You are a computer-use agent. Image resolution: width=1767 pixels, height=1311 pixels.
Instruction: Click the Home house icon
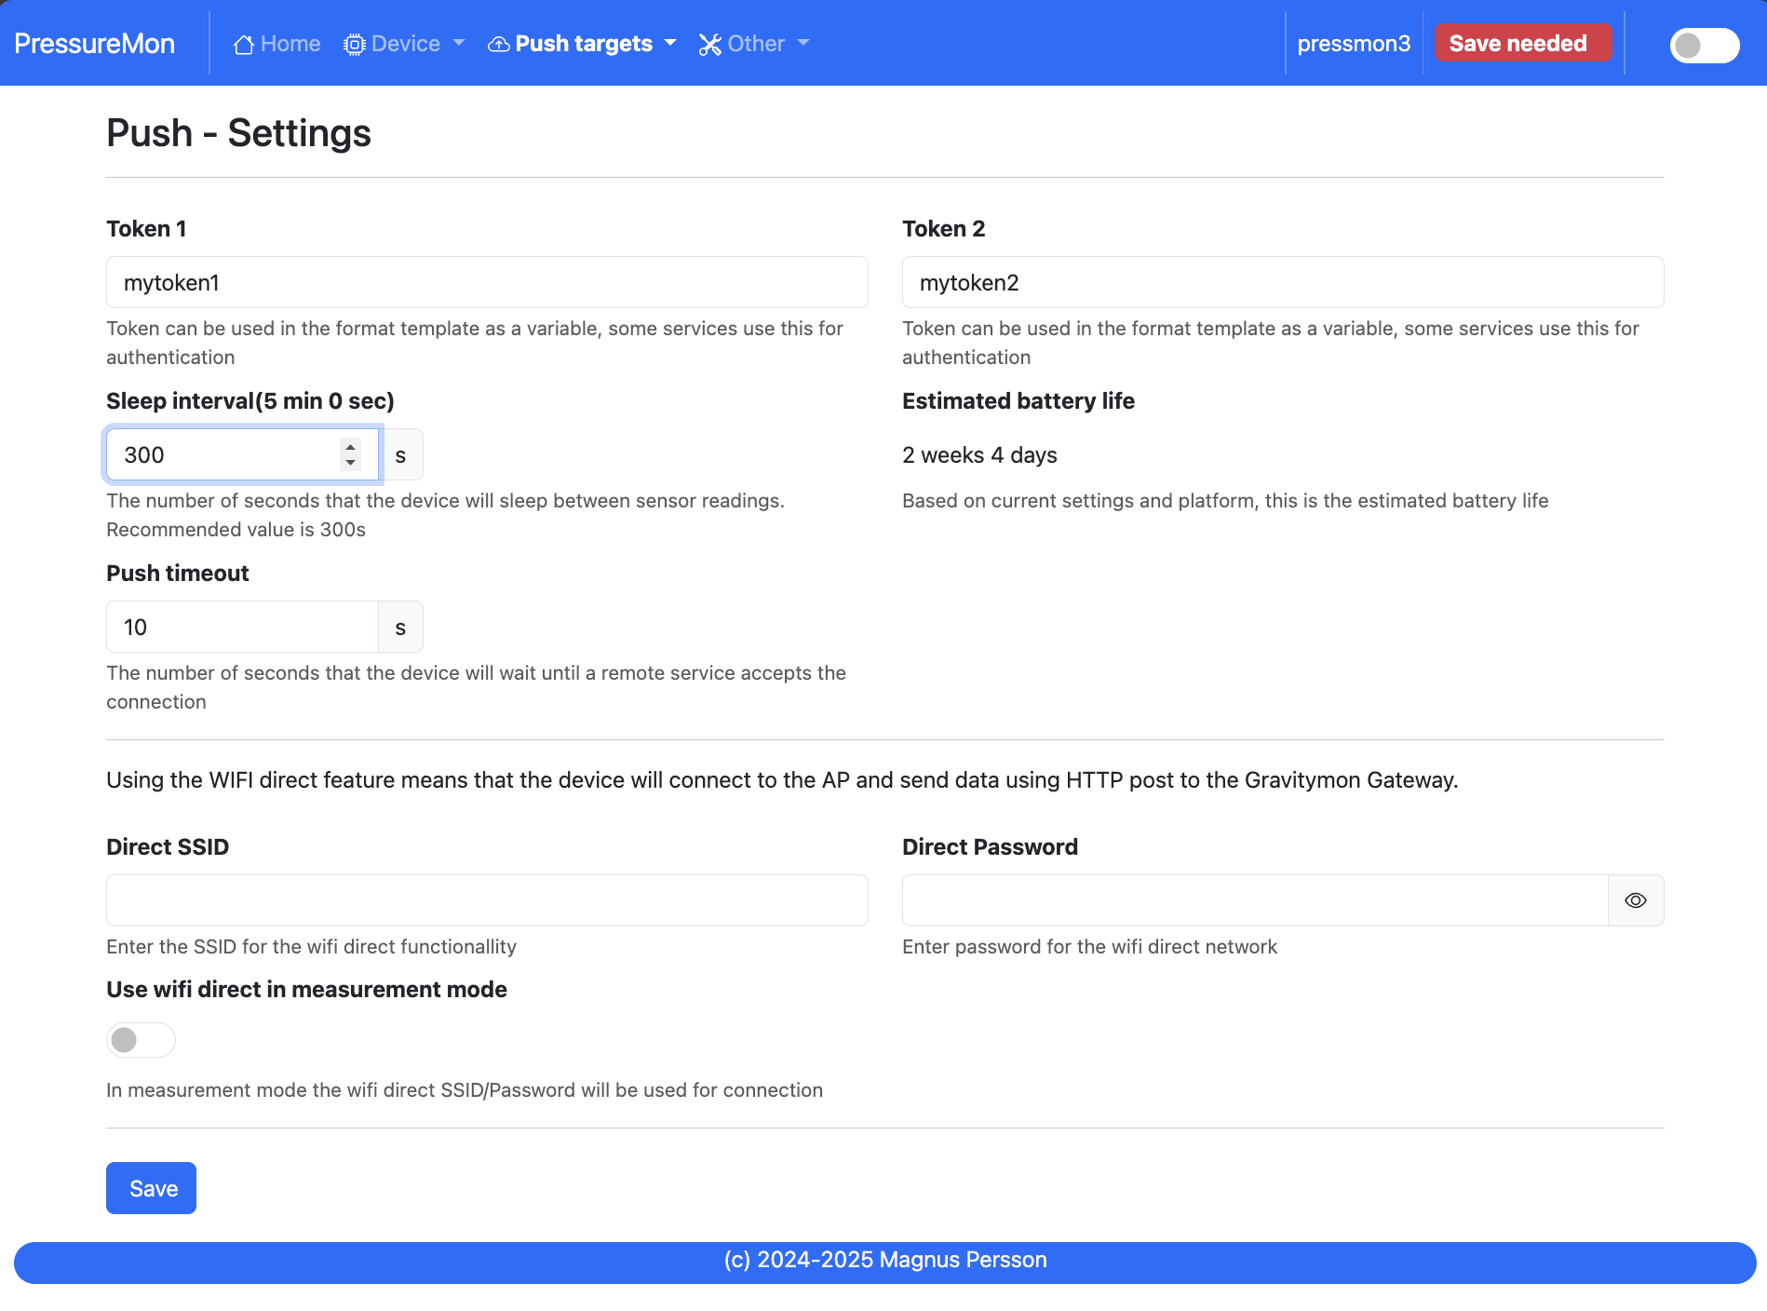[x=244, y=45]
